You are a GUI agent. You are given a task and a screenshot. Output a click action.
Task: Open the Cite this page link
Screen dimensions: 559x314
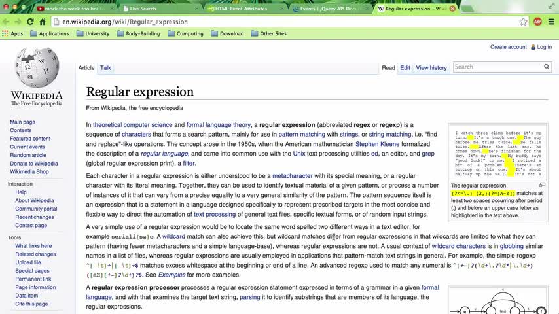pos(31,304)
